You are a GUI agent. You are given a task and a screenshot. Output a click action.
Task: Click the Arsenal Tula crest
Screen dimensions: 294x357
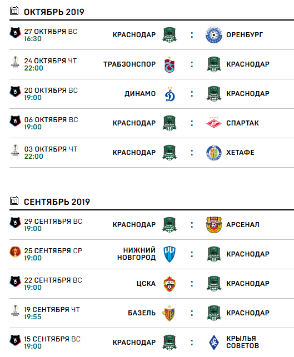pyautogui.click(x=213, y=224)
